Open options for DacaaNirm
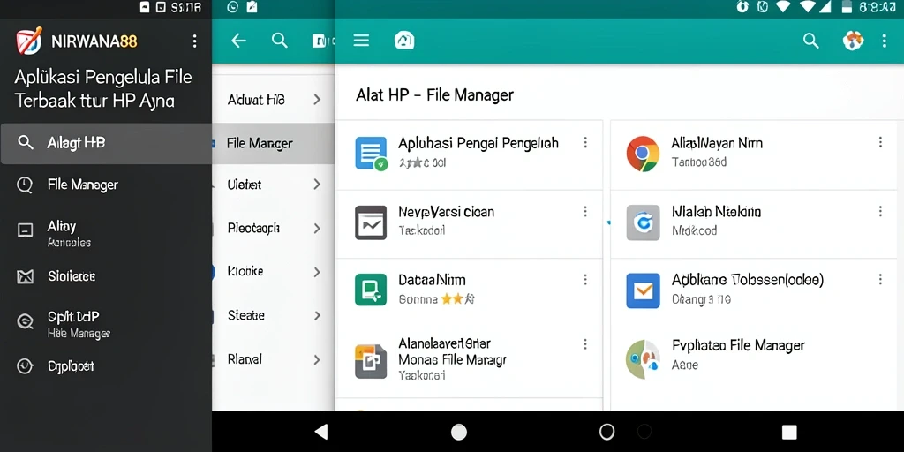The width and height of the screenshot is (904, 452). tap(585, 280)
